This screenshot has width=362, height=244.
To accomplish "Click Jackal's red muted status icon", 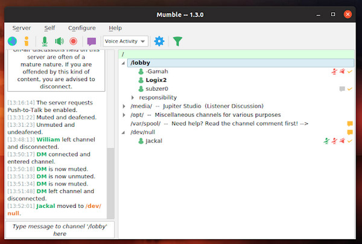I will (x=334, y=141).
